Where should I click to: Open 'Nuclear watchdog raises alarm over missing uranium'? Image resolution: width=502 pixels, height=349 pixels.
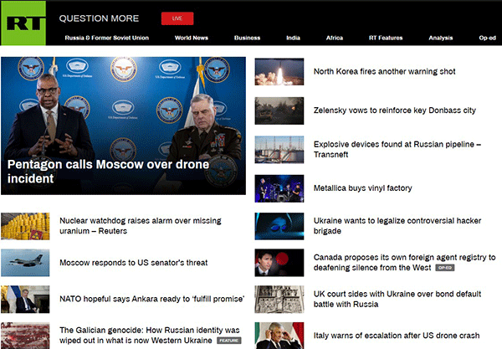[141, 226]
